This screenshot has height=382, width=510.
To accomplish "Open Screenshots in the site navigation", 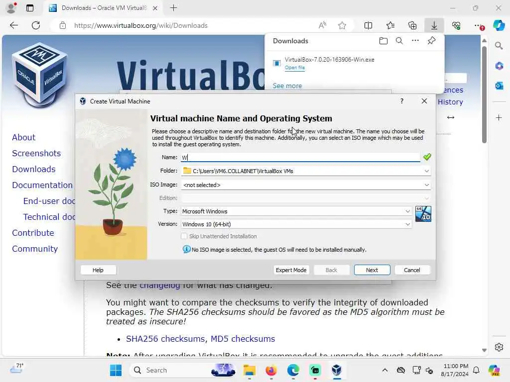I will 36,153.
